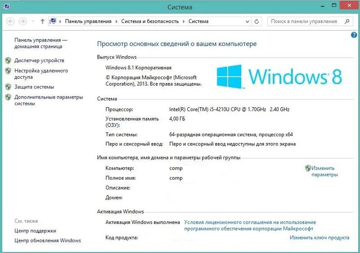Click the 'comp' value next to 'Компьютер:'
Image resolution: width=360 pixels, height=253 pixels.
(x=176, y=168)
